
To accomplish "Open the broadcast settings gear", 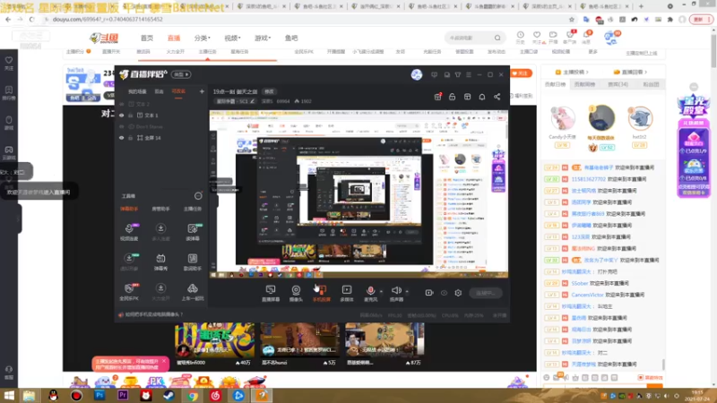I will click(458, 293).
